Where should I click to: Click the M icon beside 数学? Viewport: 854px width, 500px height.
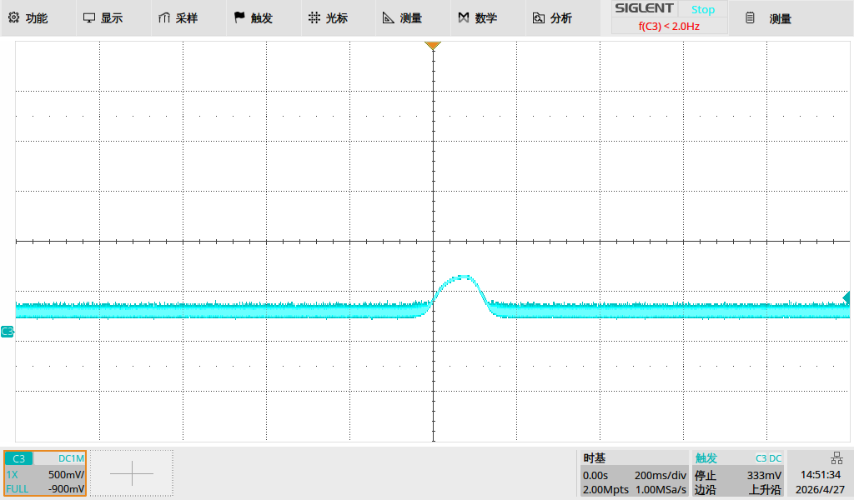pyautogui.click(x=464, y=18)
